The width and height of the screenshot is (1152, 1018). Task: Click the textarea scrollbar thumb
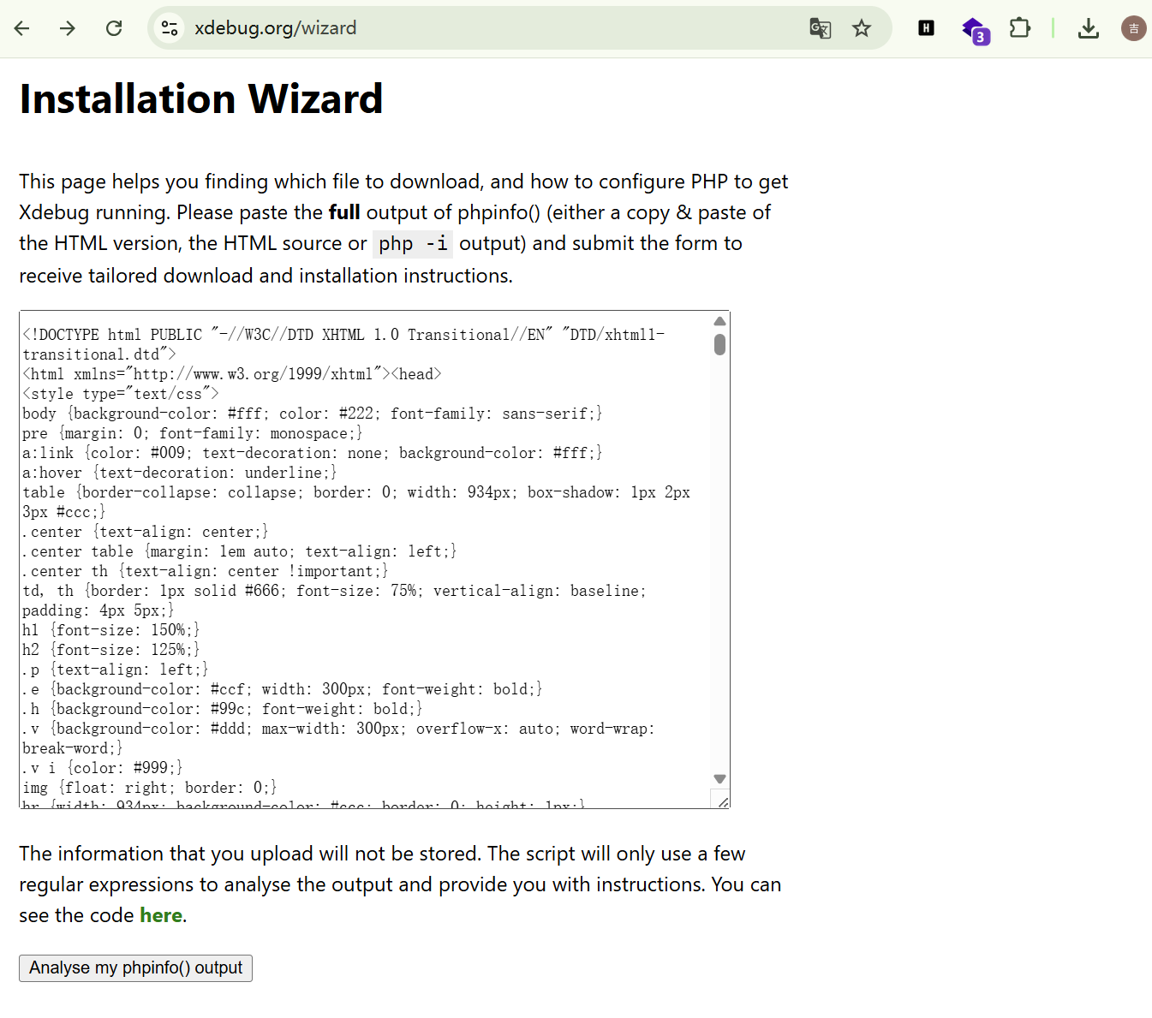point(719,344)
